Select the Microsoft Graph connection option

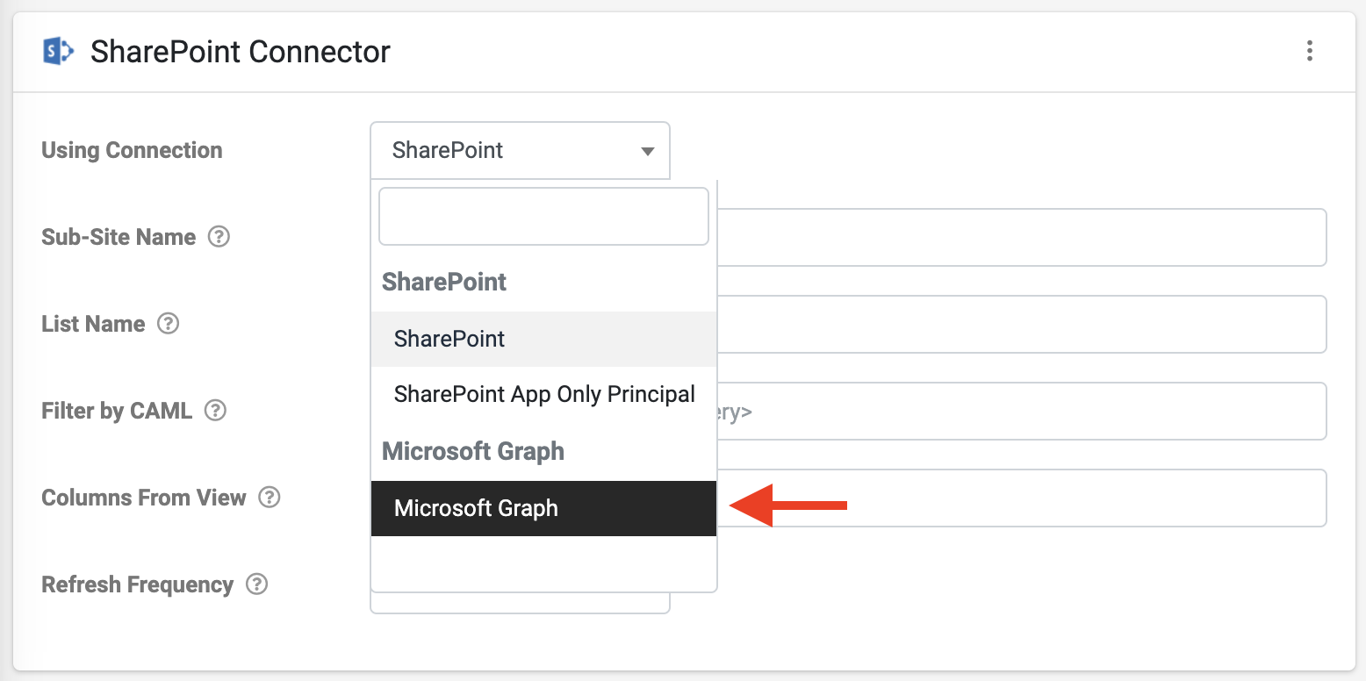pyautogui.click(x=543, y=508)
